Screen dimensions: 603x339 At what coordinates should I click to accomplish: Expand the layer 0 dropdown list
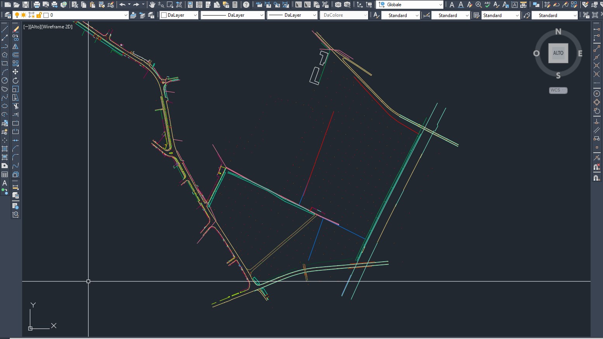125,15
